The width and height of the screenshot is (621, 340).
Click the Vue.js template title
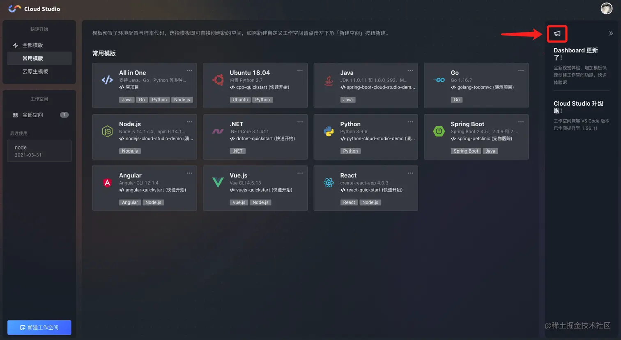[239, 175]
